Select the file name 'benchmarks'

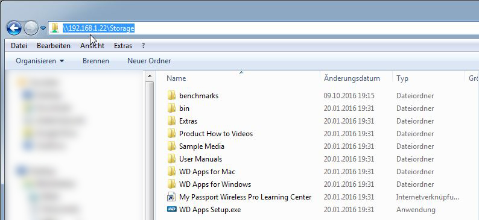199,95
